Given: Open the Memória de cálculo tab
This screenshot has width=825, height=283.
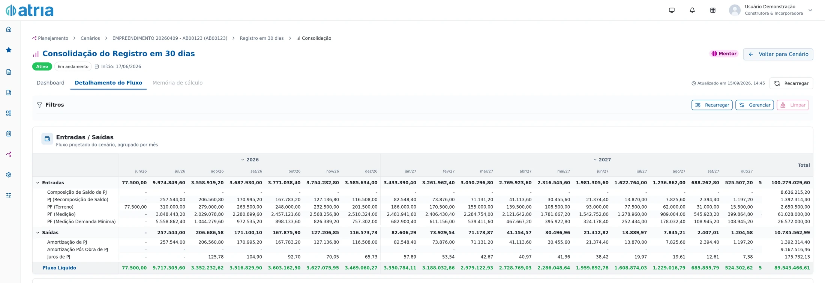Looking at the screenshot, I should (x=177, y=83).
